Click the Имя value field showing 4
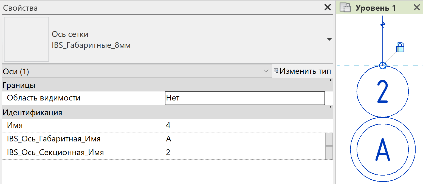This screenshot has width=423, height=184. [245, 125]
